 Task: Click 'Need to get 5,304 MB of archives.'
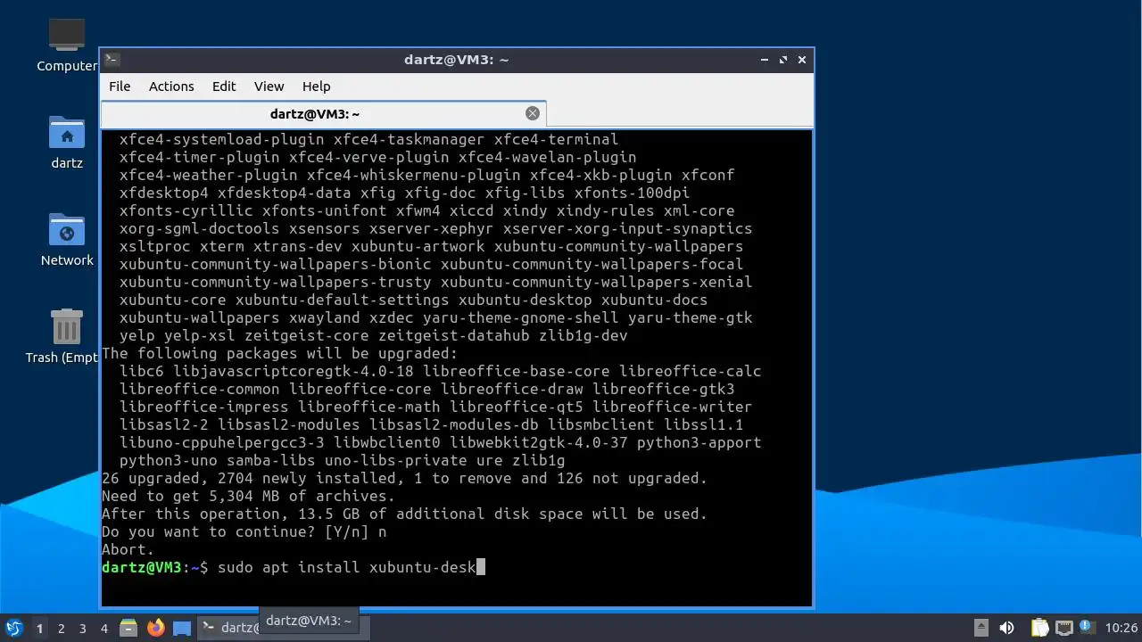point(248,496)
